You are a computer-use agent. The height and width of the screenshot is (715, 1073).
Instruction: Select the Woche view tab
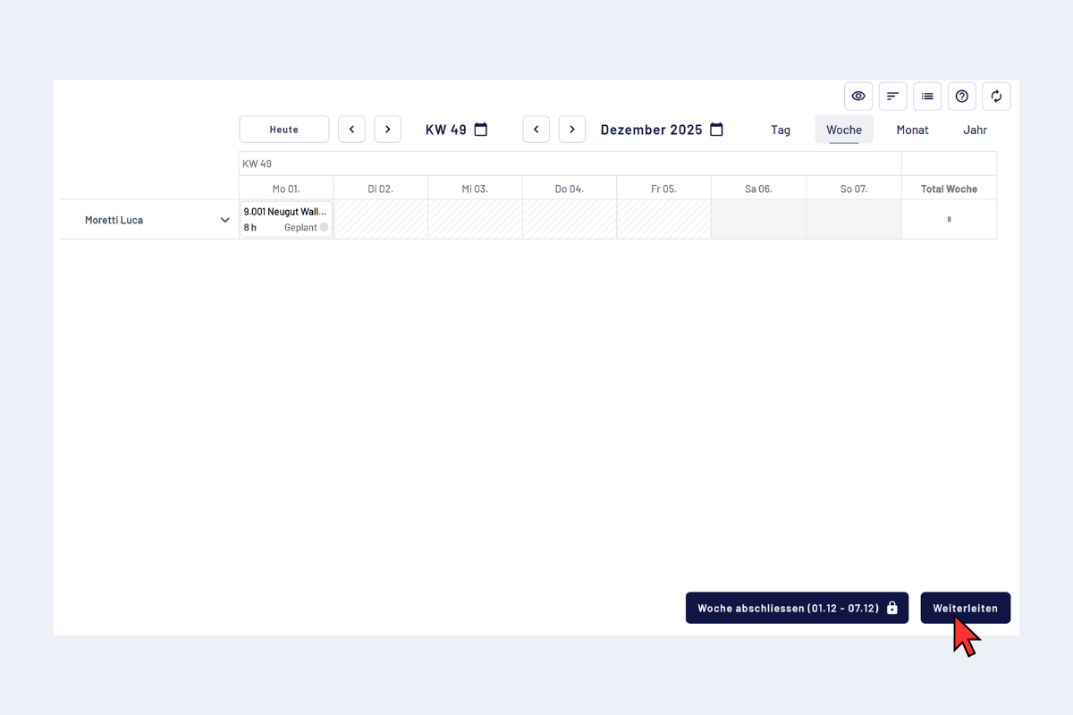pos(843,130)
